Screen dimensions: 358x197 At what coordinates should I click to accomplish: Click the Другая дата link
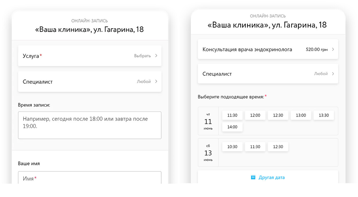point(271,177)
